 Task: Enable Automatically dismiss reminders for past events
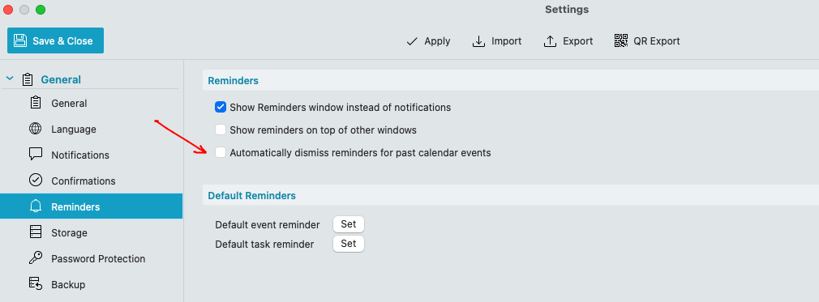coord(221,152)
